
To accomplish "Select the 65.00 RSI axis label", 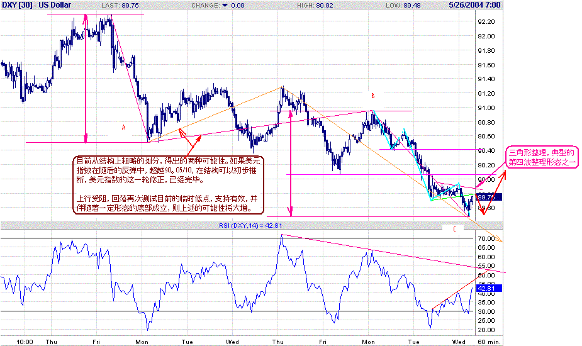I will point(486,248).
